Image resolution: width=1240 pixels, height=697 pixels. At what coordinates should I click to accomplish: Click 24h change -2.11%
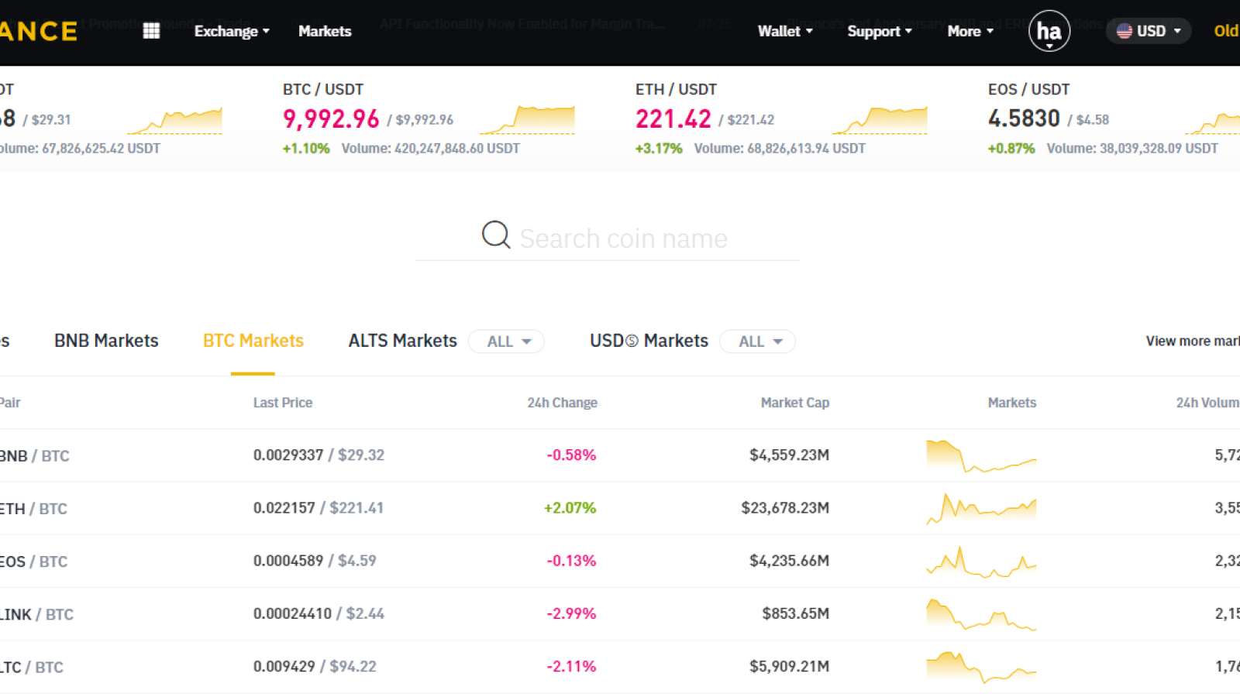571,667
